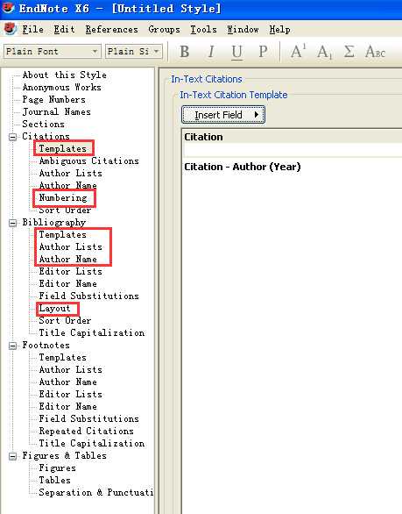Select Title Capitalization under Bibliography
The width and height of the screenshot is (402, 514).
point(92,333)
